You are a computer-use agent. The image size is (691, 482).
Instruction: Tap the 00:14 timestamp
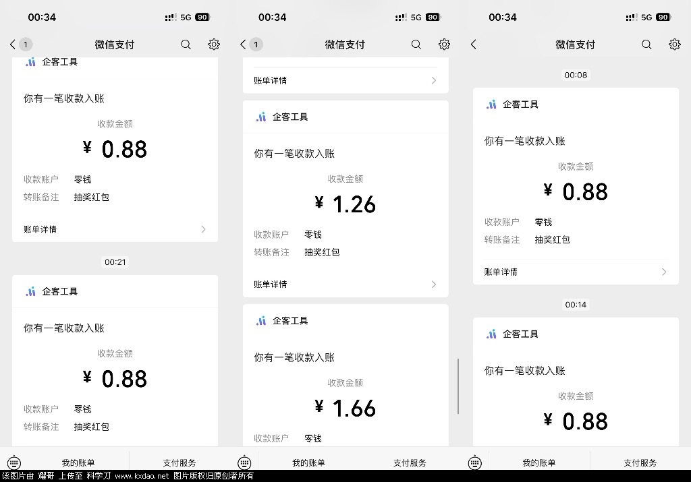click(576, 305)
